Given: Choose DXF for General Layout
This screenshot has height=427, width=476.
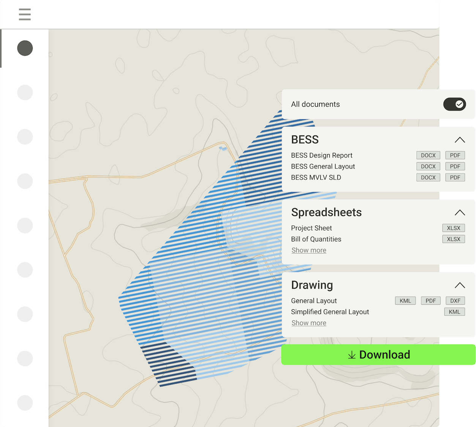Looking at the screenshot, I should (x=455, y=301).
